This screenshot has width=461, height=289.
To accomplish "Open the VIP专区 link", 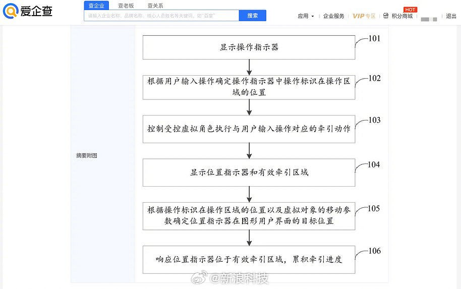I will 364,16.
